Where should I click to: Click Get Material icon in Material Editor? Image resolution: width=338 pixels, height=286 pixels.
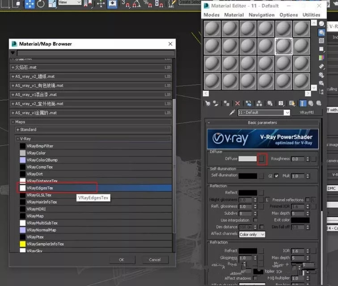(208, 103)
